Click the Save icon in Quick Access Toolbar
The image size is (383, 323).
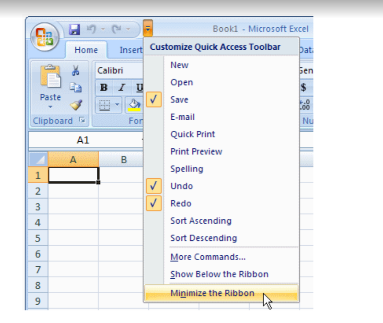coord(74,29)
